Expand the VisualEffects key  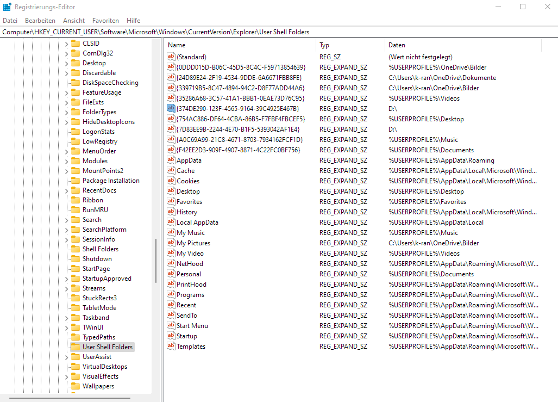(66, 376)
